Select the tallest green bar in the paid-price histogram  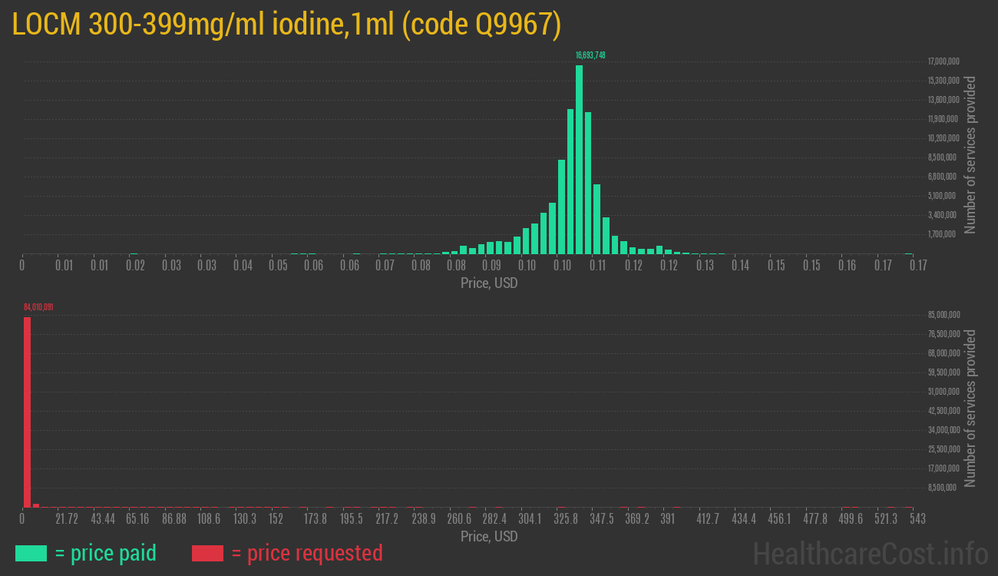(x=580, y=161)
